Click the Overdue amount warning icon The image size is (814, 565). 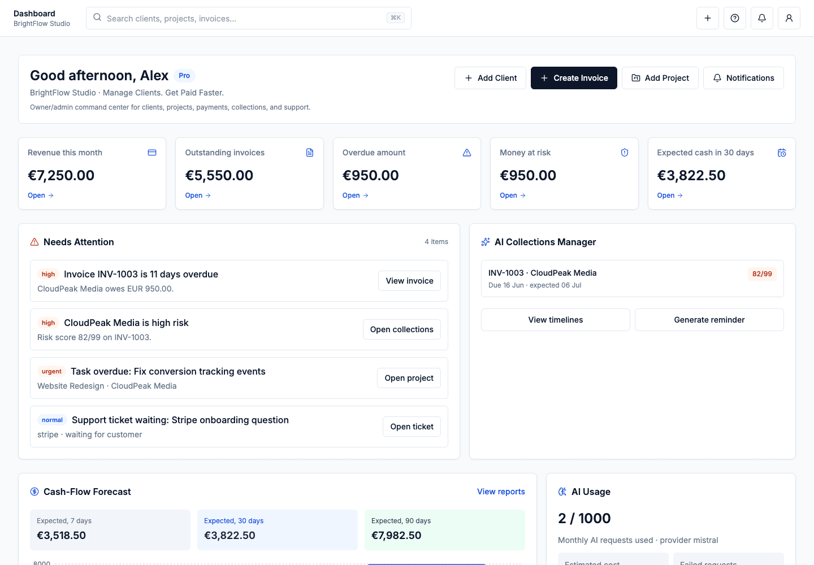[x=467, y=153]
